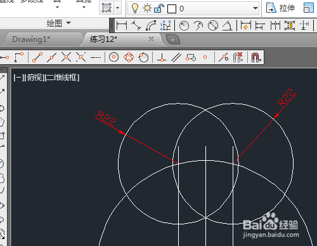
Task: Select the Jogged radius dimension tool
Action: coord(198,26)
